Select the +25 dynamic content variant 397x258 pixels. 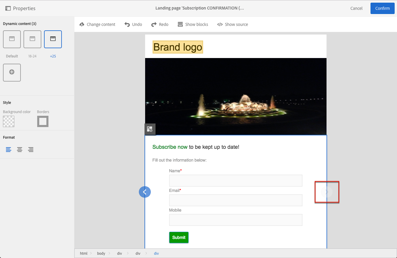(x=53, y=39)
